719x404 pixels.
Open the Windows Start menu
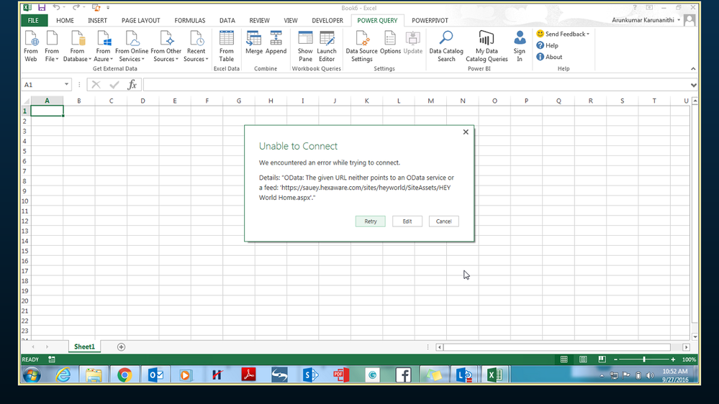(x=32, y=375)
